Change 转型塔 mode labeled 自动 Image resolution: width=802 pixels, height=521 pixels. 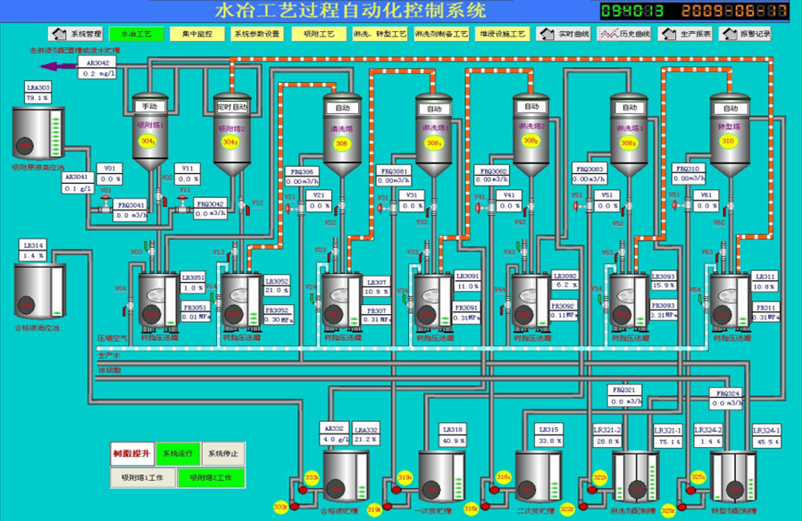coord(727,107)
